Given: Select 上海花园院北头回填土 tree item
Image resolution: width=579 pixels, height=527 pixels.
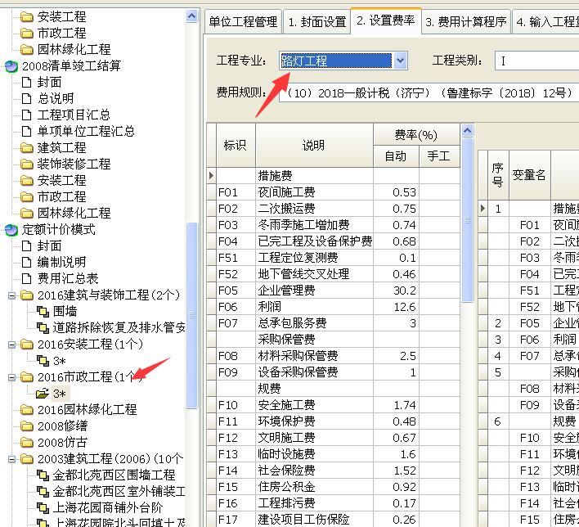Looking at the screenshot, I should pyautogui.click(x=119, y=523).
